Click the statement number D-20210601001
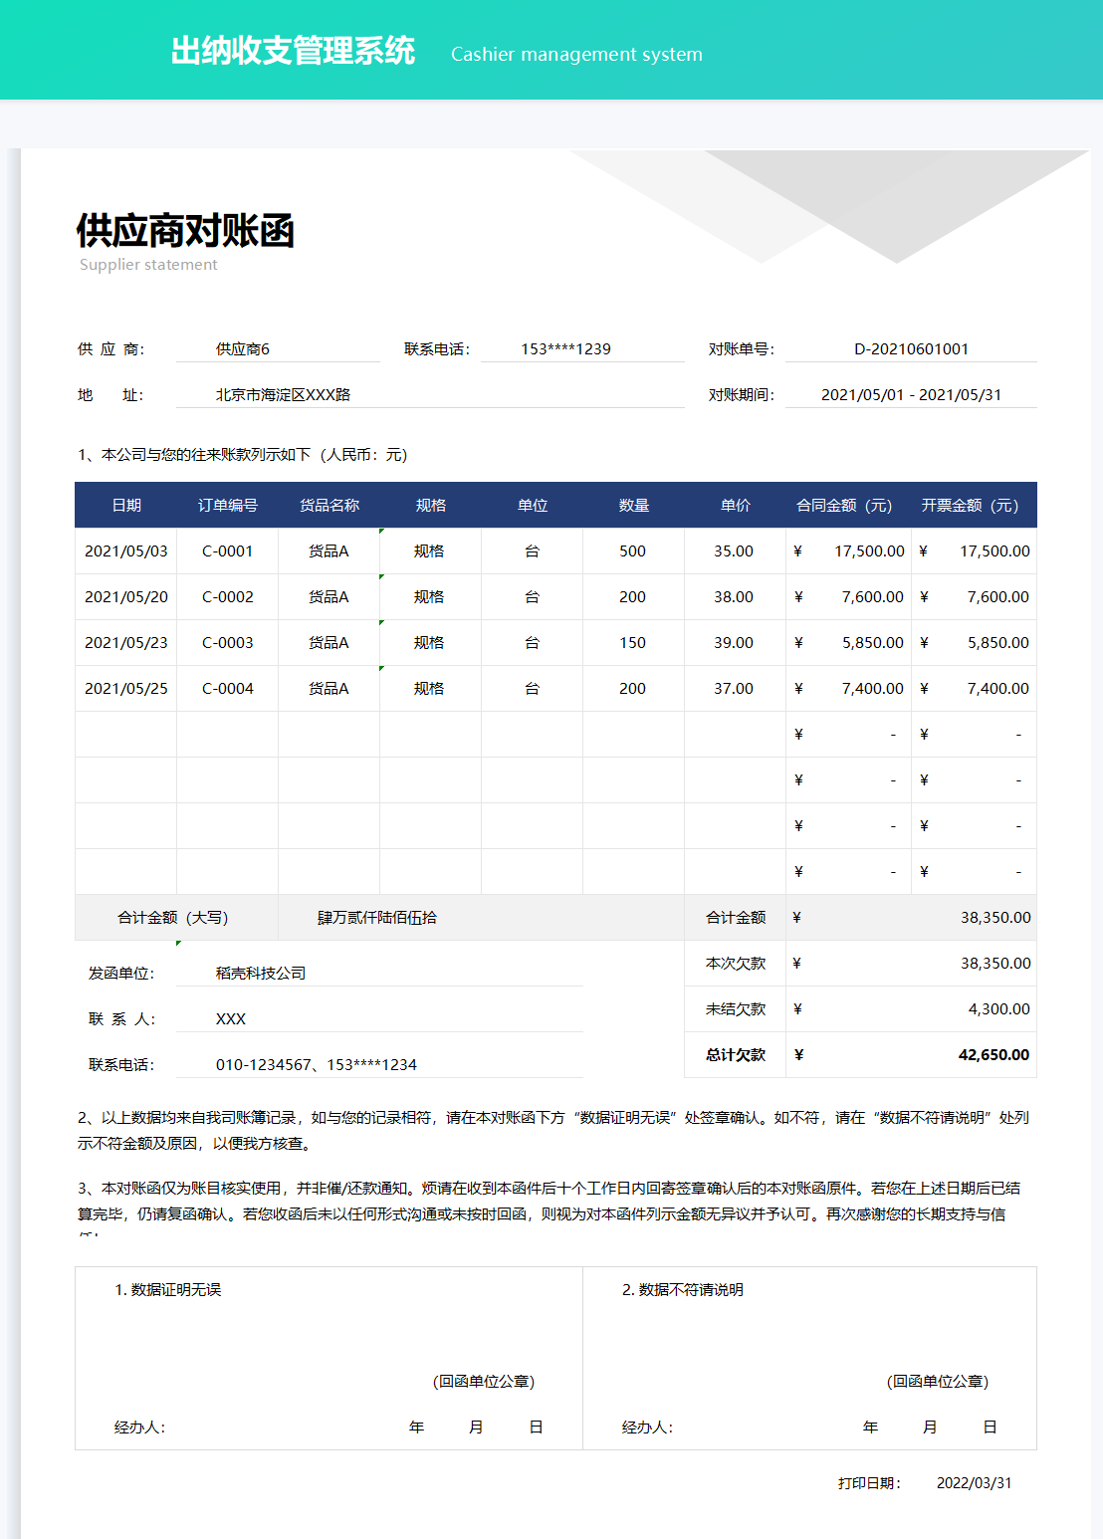1103x1539 pixels. [909, 348]
